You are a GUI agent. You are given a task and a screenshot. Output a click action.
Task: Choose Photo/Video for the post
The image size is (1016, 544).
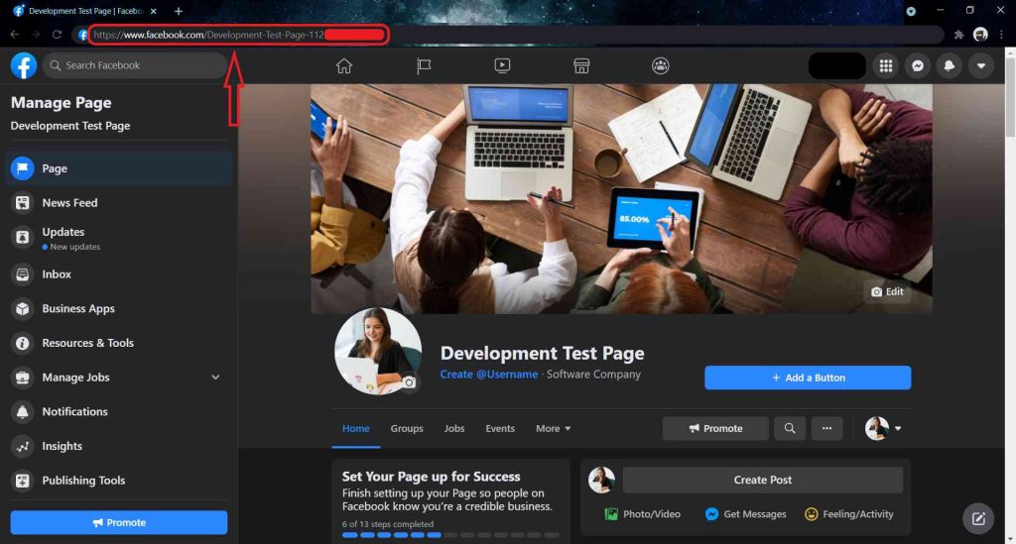pyautogui.click(x=642, y=514)
